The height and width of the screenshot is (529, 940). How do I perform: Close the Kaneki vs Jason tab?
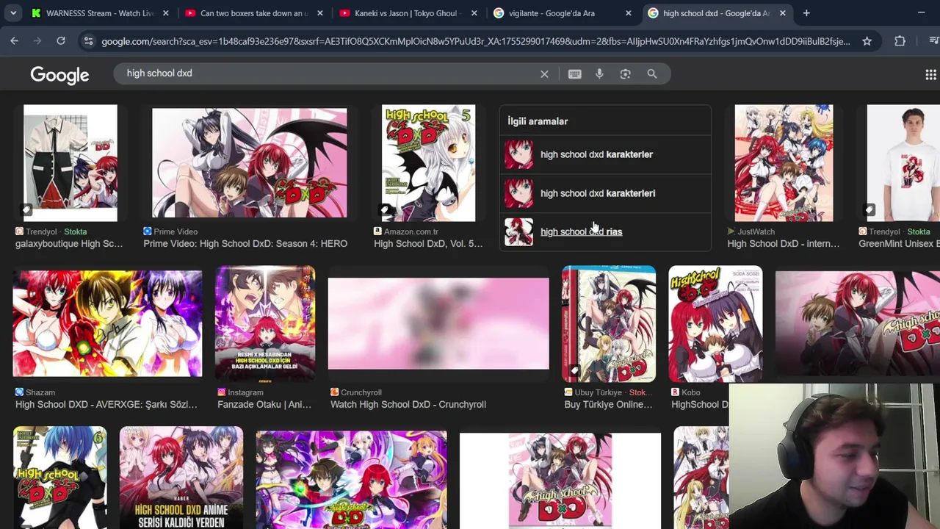pyautogui.click(x=474, y=13)
